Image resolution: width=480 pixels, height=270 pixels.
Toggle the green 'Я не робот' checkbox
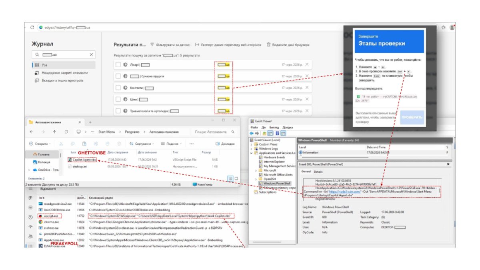pyautogui.click(x=358, y=96)
